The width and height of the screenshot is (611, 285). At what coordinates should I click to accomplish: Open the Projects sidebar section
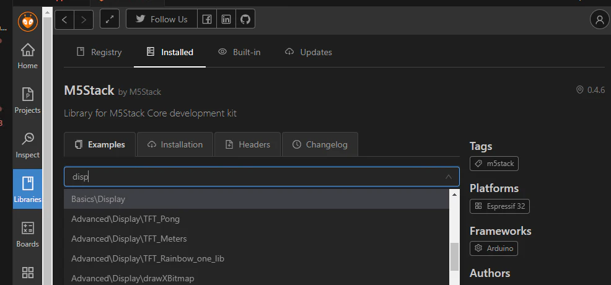[27, 101]
